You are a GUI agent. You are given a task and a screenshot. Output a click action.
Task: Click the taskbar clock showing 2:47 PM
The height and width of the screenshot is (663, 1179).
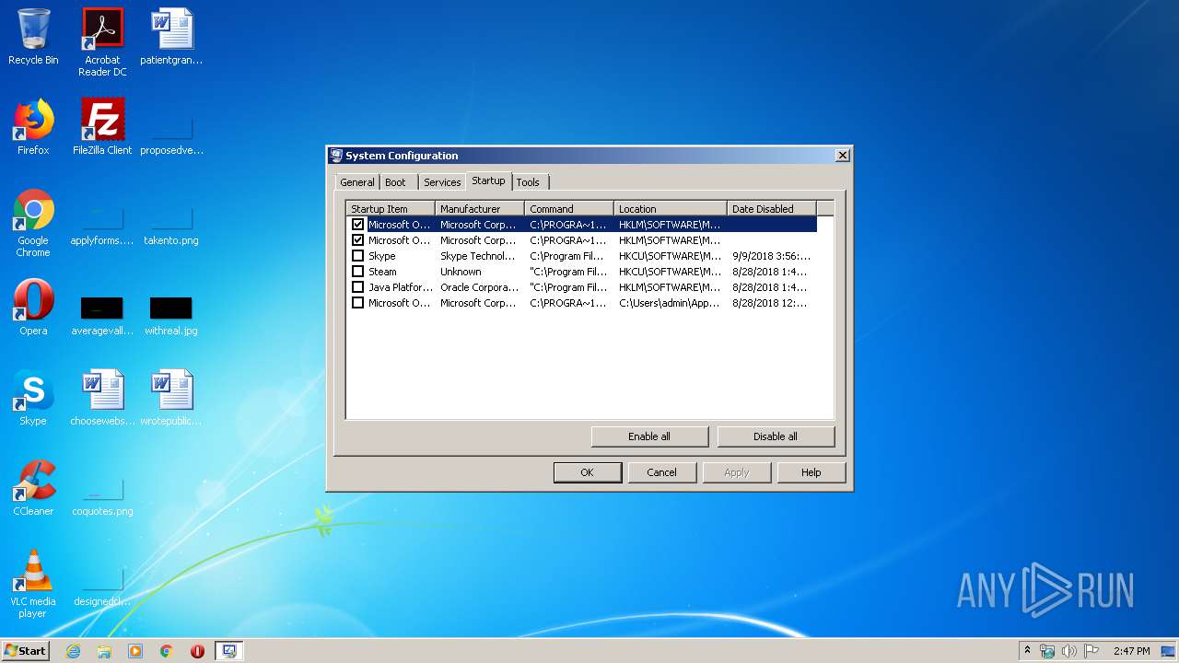tap(1131, 651)
